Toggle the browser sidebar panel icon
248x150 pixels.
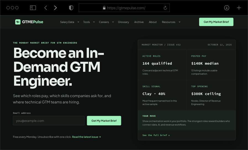click(x=33, y=8)
